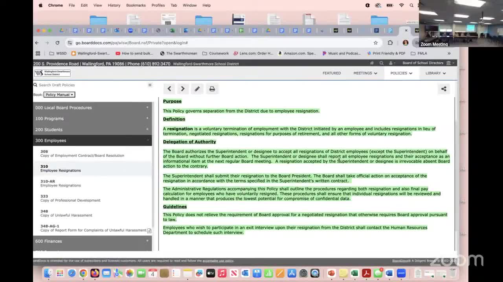Open the Print Friendly & PDF bookmark
This screenshot has height=282, width=503.
click(386, 53)
